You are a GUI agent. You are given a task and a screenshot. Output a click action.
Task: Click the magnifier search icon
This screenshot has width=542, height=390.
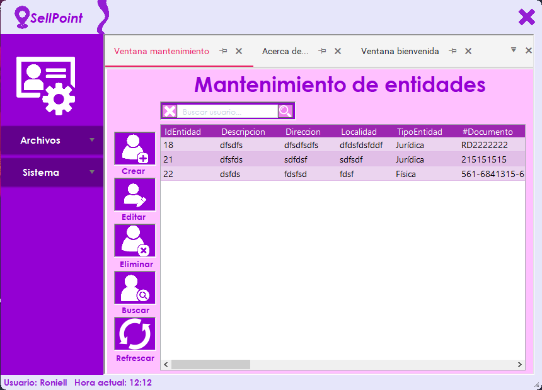tap(285, 112)
